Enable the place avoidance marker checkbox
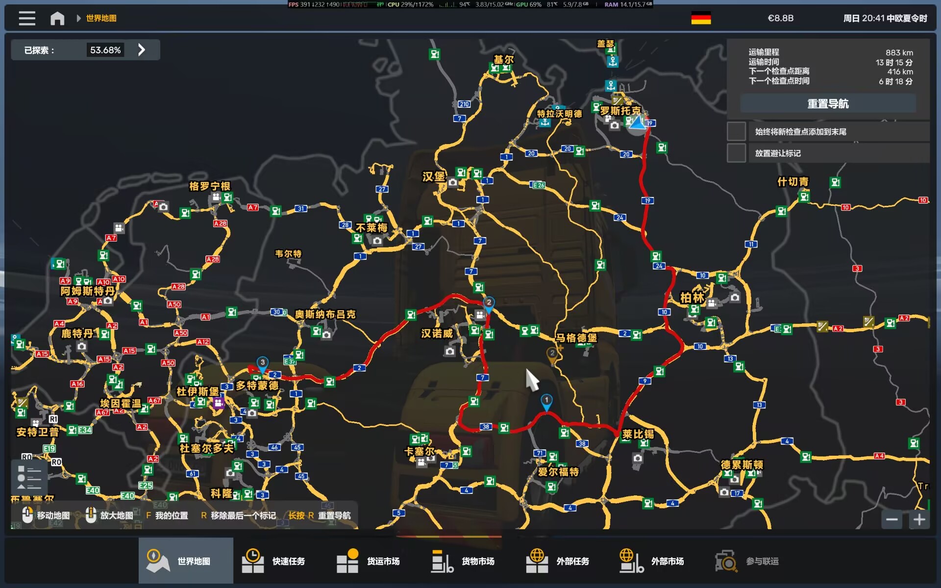Screen dimensions: 941x588 pyautogui.click(x=736, y=153)
